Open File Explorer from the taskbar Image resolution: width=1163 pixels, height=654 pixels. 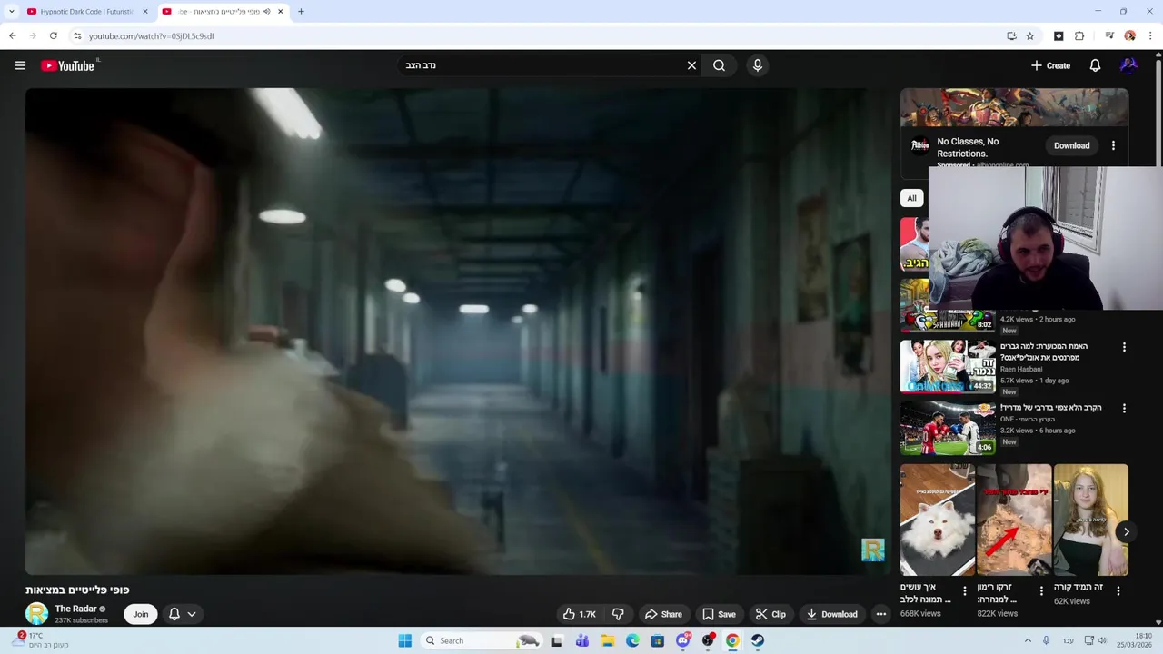[608, 640]
